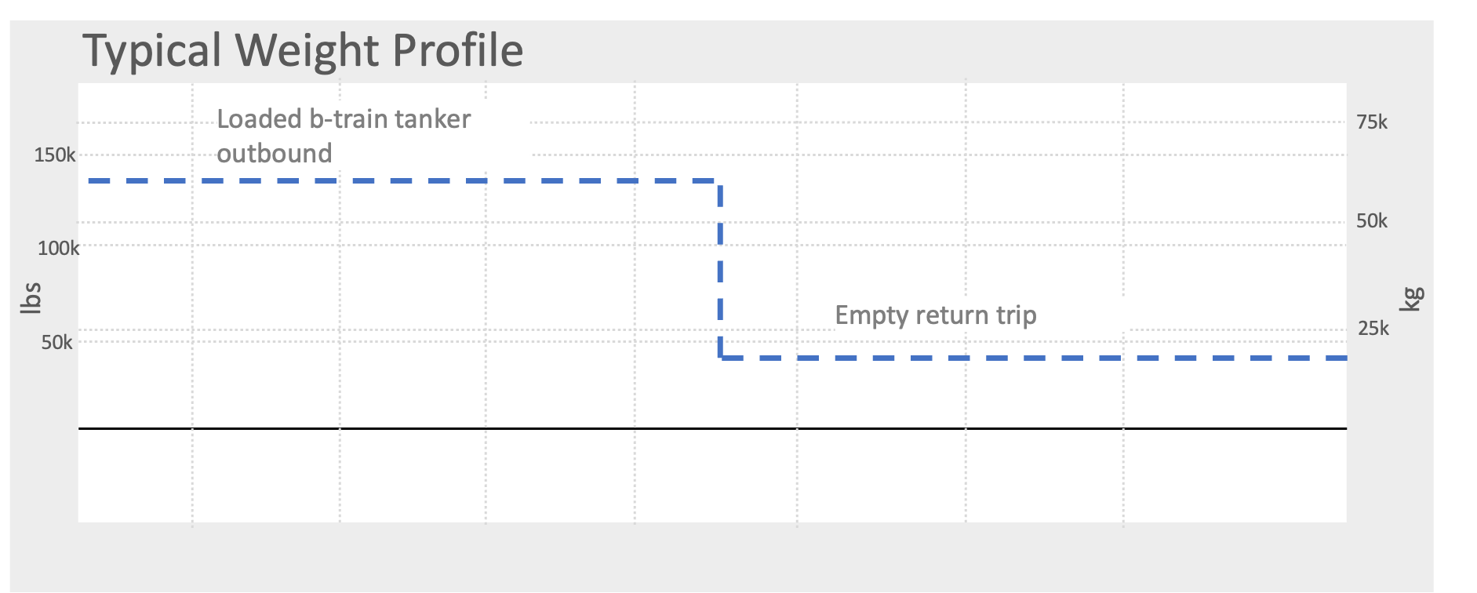
Task: Select the upper blue dashed loaded-weight line
Action: (403, 181)
